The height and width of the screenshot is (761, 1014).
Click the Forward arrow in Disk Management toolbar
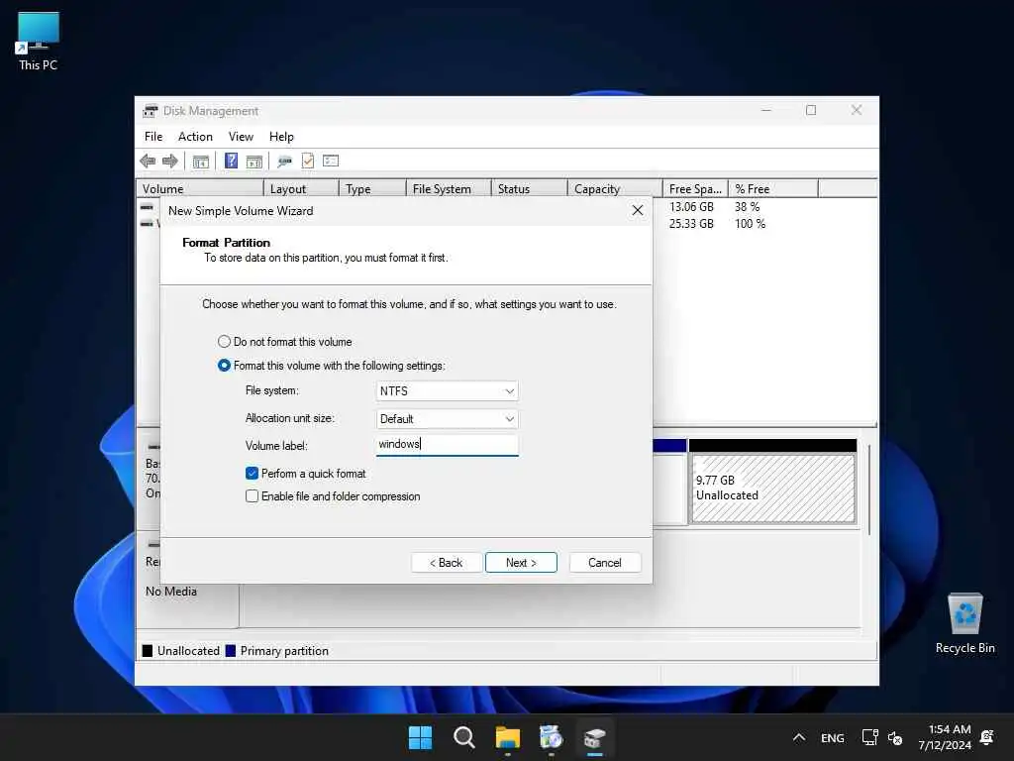click(170, 162)
